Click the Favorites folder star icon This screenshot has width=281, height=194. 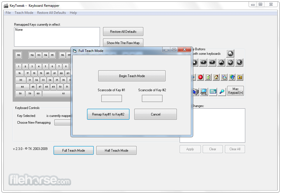[x=240, y=77]
